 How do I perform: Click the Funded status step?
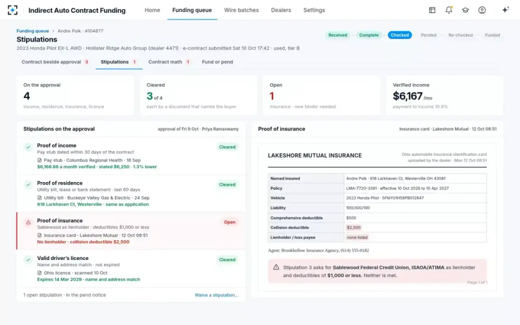pos(492,35)
